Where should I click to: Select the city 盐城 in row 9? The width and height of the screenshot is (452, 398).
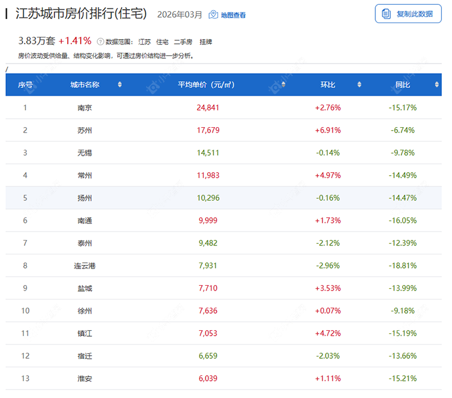click(x=85, y=288)
